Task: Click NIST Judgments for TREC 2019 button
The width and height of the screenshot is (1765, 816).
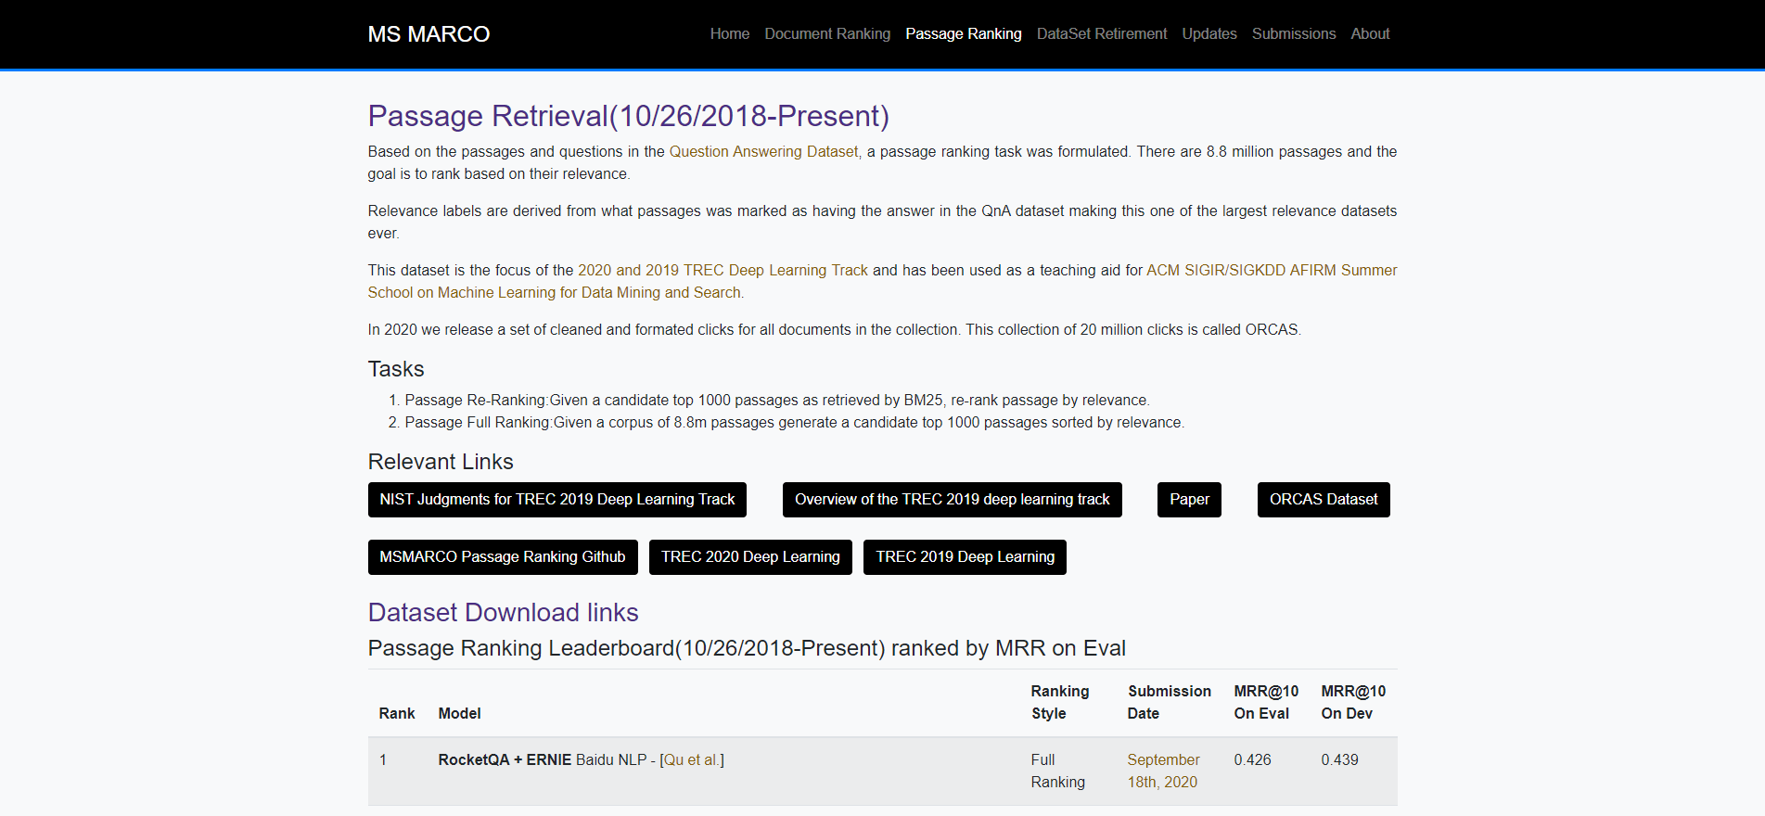Action: pos(557,500)
